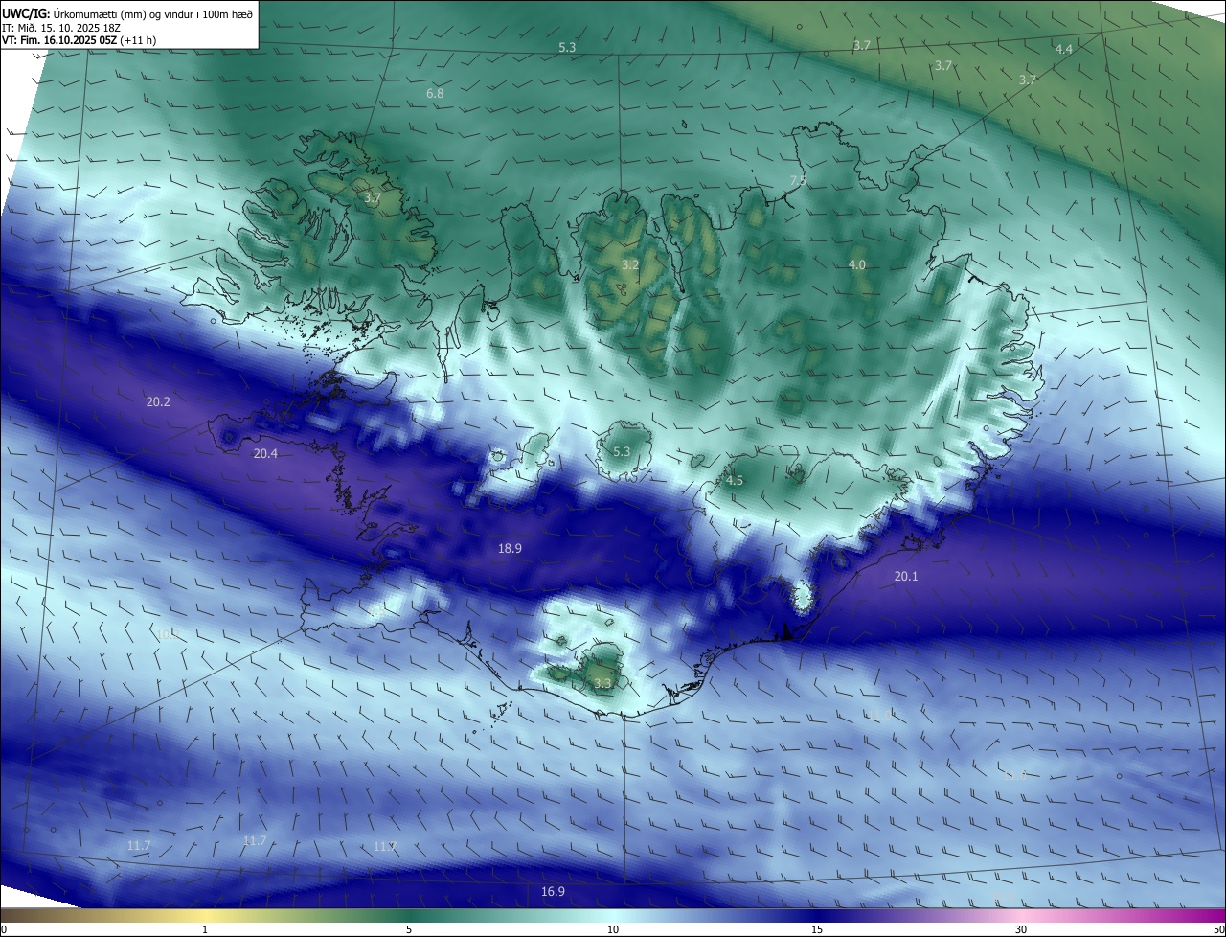1226x937 pixels.
Task: Click the 4.0 value in northeast Iceland
Action: (x=857, y=264)
